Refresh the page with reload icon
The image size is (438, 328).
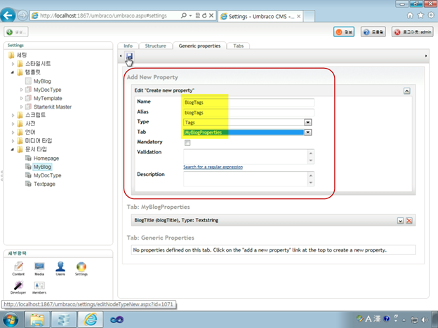point(204,15)
